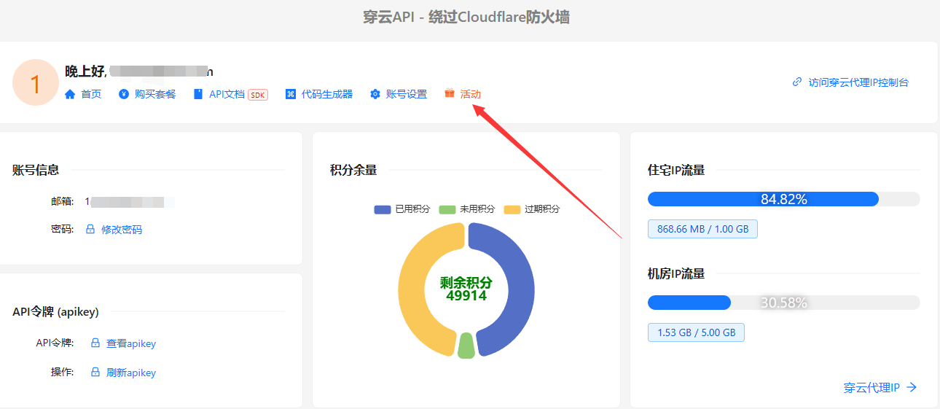Click the 账号信息 section heading
The width and height of the screenshot is (940, 409).
tap(36, 170)
